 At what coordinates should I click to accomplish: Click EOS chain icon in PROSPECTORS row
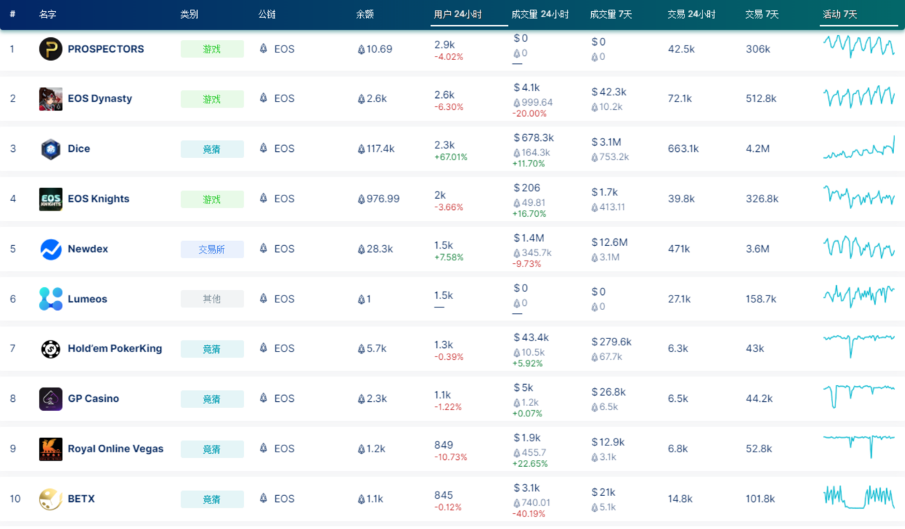pyautogui.click(x=263, y=49)
